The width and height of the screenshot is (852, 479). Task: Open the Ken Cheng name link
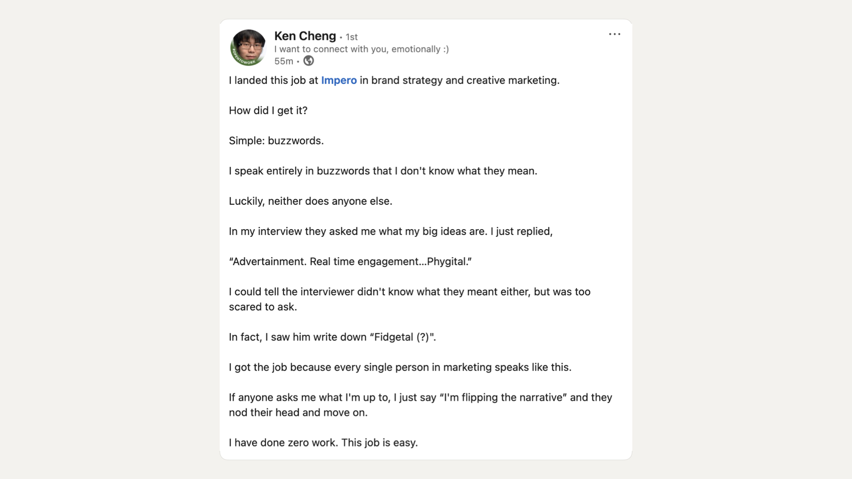click(x=305, y=36)
